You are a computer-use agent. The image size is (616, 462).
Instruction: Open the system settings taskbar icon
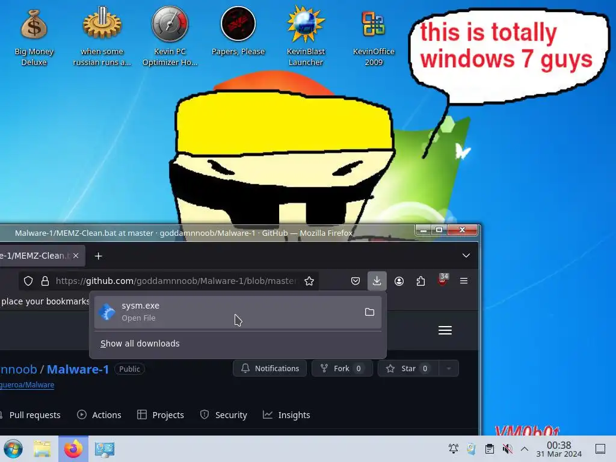(104, 449)
